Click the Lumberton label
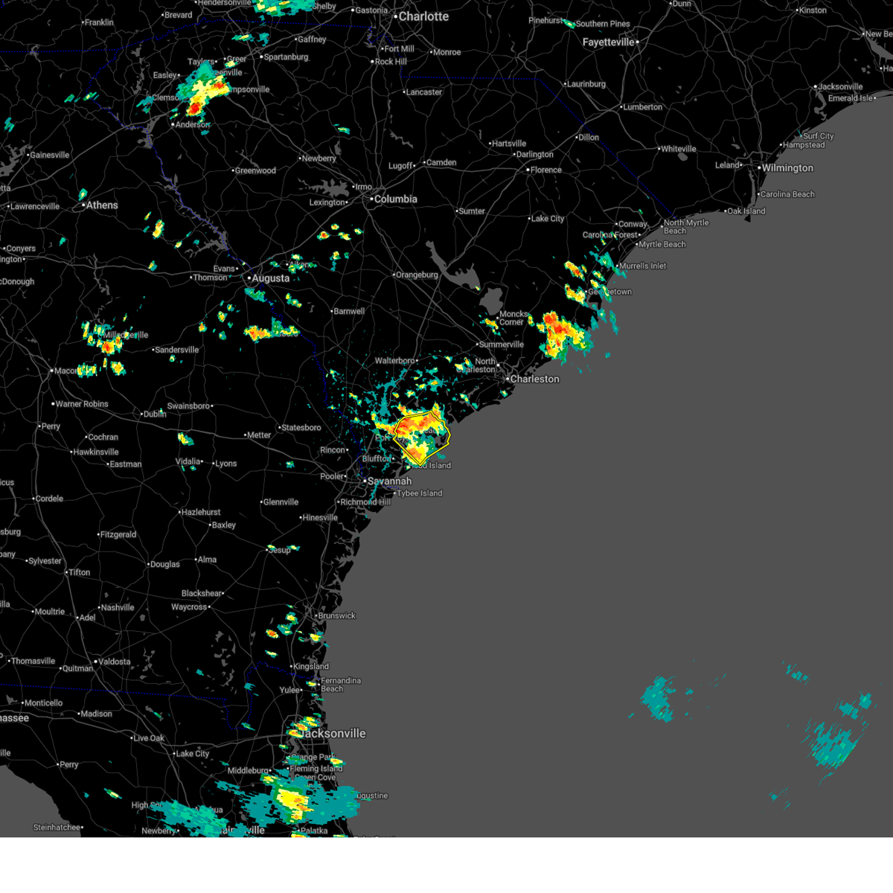The height and width of the screenshot is (893, 893). tap(643, 107)
